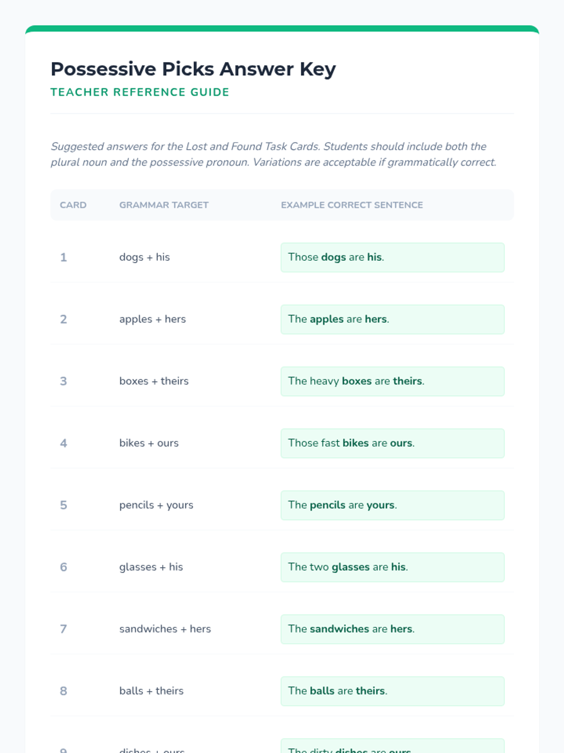
Task: Click the 'sandwiches + hers' grammar target
Action: pos(165,629)
